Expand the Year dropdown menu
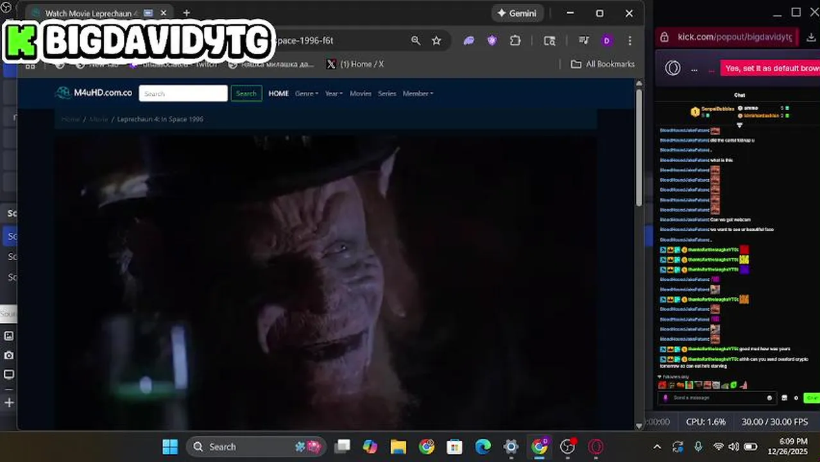This screenshot has height=462, width=820. tap(334, 94)
